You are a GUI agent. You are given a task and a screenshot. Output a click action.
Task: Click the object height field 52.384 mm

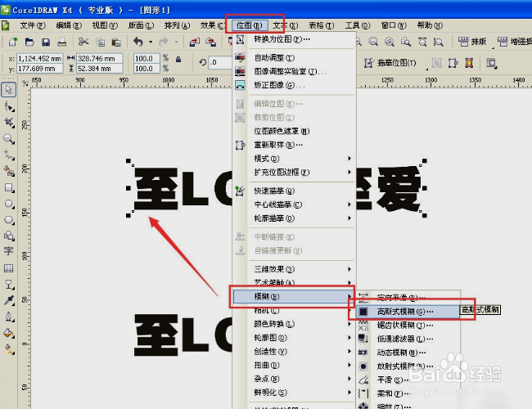pyautogui.click(x=99, y=69)
